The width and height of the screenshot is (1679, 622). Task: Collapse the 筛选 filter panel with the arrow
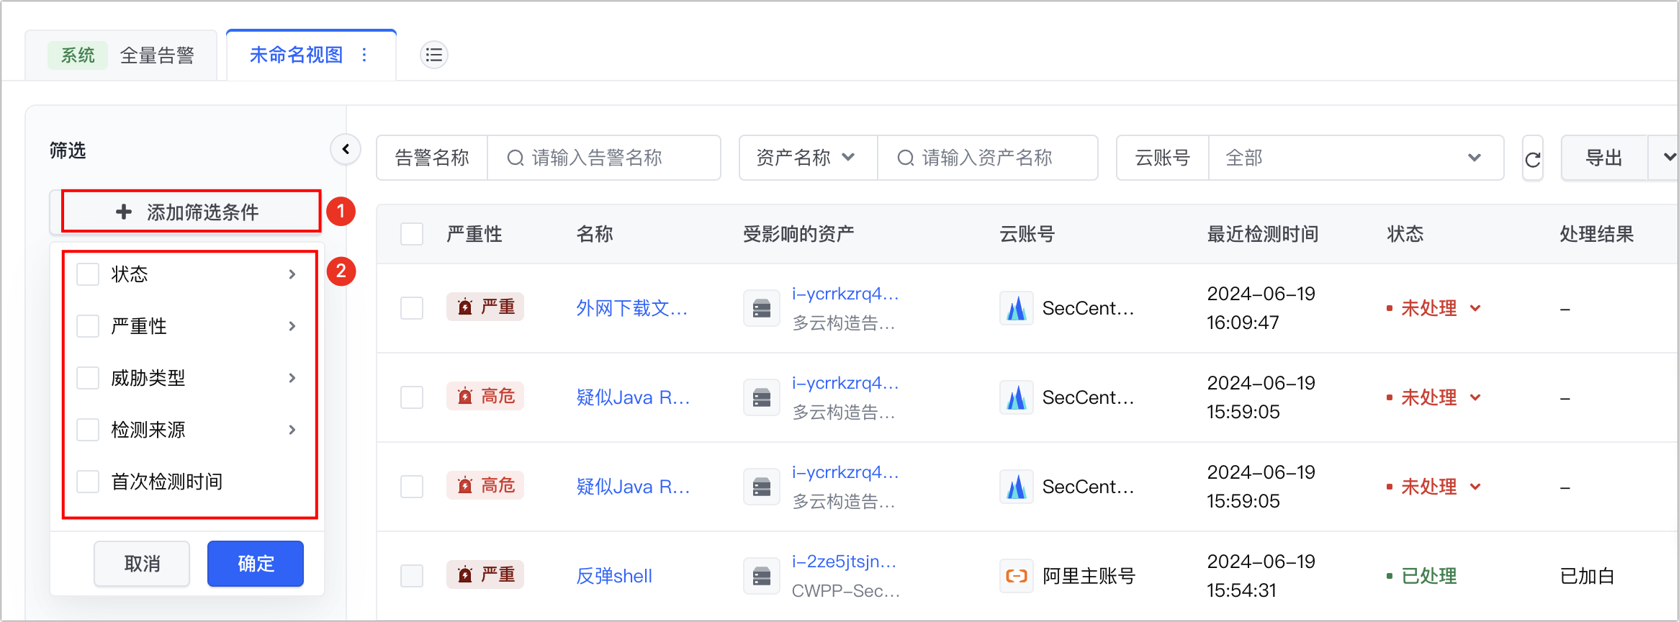(346, 149)
